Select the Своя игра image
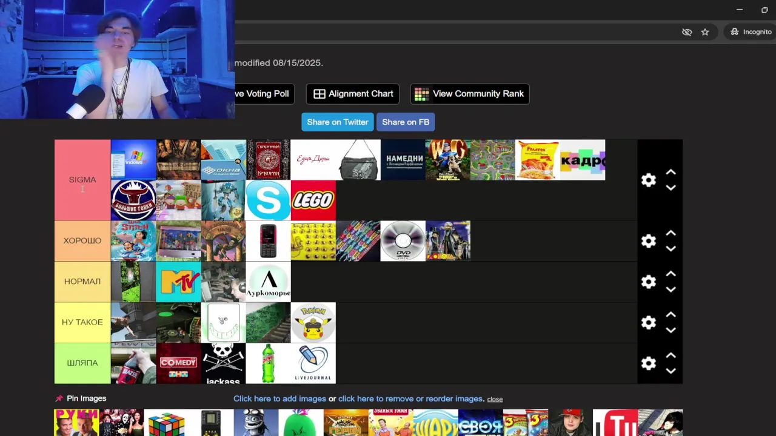 pyautogui.click(x=481, y=423)
